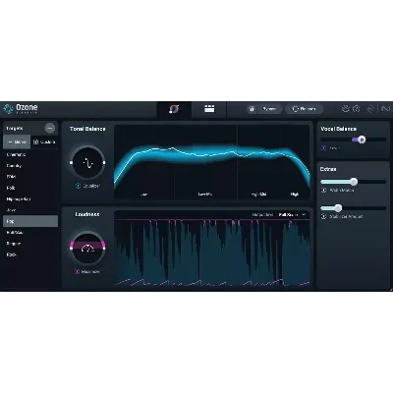Adjust the Stabilizer Amount slider

pyautogui.click(x=354, y=208)
